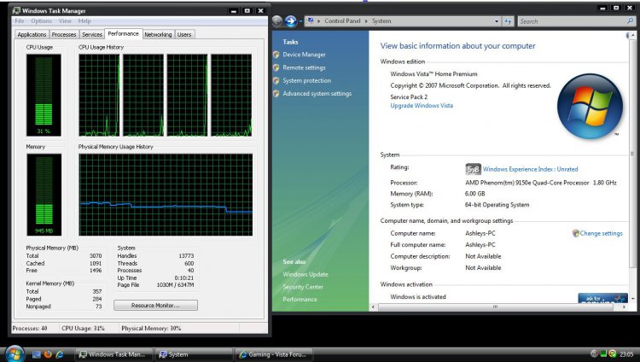Click the 5.8 Experience Index rating badge
Viewport: 640px width, 362px height.
[473, 169]
